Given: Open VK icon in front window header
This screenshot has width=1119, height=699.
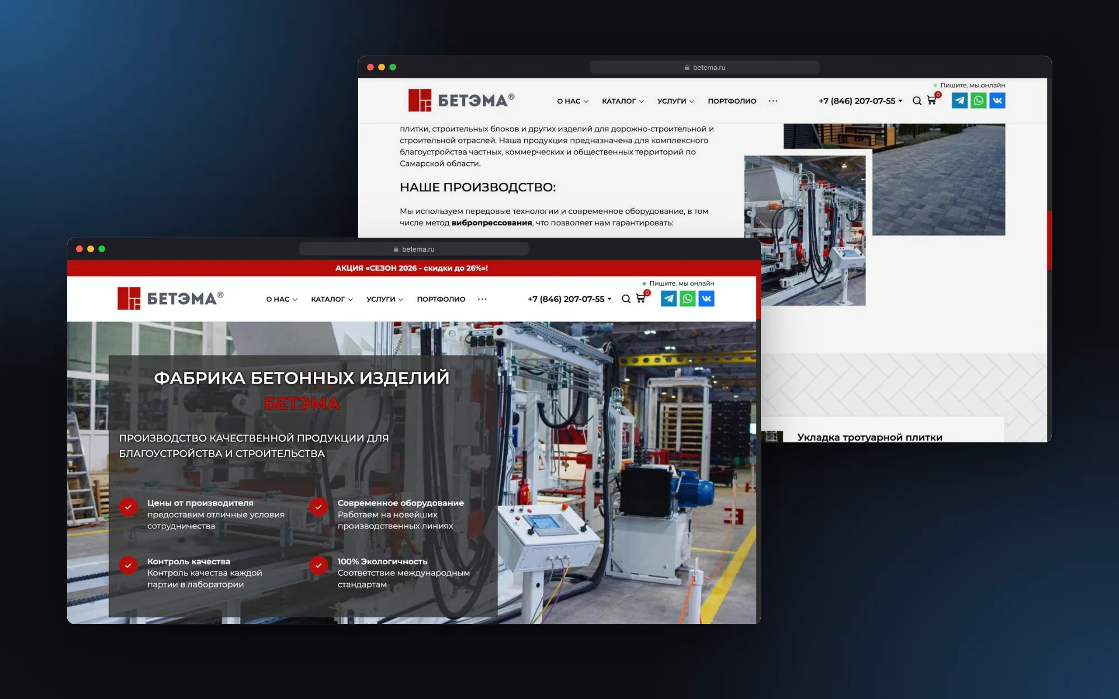Looking at the screenshot, I should 707,299.
